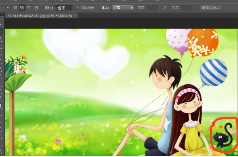Open the marquee tool preset picker arrow
The height and width of the screenshot is (157, 238).
8,8
